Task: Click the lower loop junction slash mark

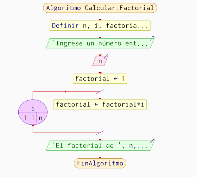Action: [x=100, y=133]
